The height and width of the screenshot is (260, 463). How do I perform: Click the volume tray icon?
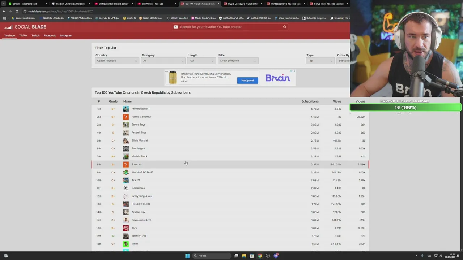tap(440, 256)
